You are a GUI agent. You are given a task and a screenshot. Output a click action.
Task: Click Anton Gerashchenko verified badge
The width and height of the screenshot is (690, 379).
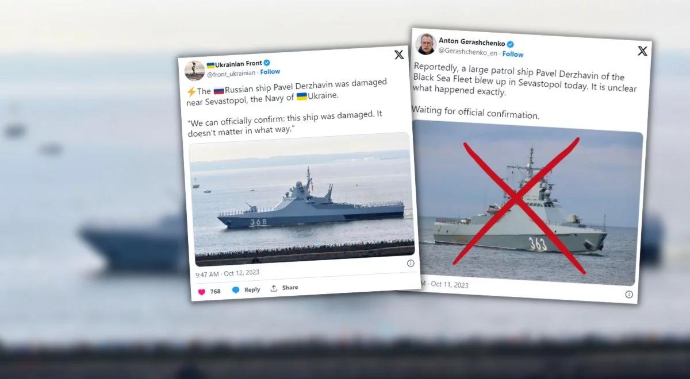tap(511, 44)
